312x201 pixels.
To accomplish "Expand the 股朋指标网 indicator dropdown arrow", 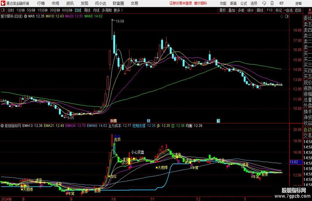I will tap(2, 126).
